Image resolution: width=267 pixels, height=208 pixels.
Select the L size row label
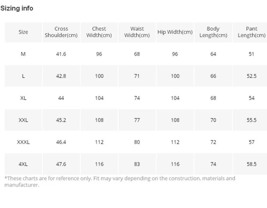coord(23,76)
